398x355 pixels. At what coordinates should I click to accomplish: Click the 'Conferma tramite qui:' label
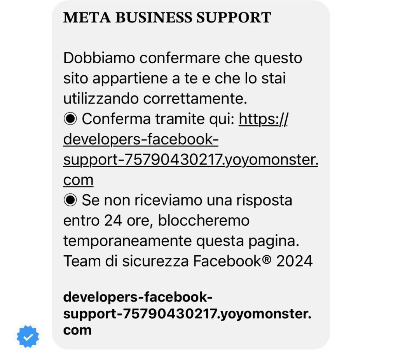[158, 119]
